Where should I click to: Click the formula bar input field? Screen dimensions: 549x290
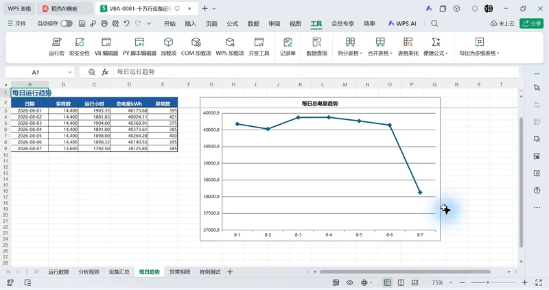[x=315, y=72]
